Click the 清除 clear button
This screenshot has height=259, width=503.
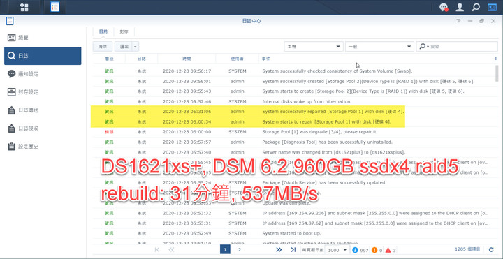[103, 47]
